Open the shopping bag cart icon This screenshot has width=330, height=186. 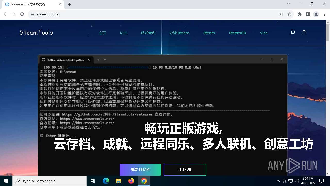tap(304, 33)
